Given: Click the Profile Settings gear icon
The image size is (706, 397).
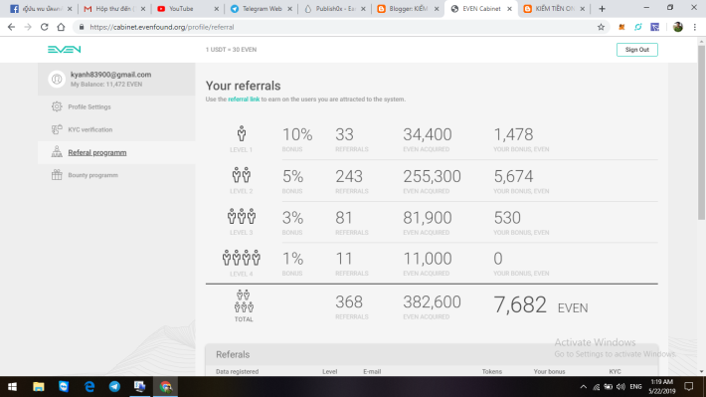Looking at the screenshot, I should pyautogui.click(x=57, y=106).
